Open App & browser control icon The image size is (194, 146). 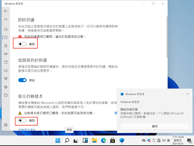tap(6, 62)
